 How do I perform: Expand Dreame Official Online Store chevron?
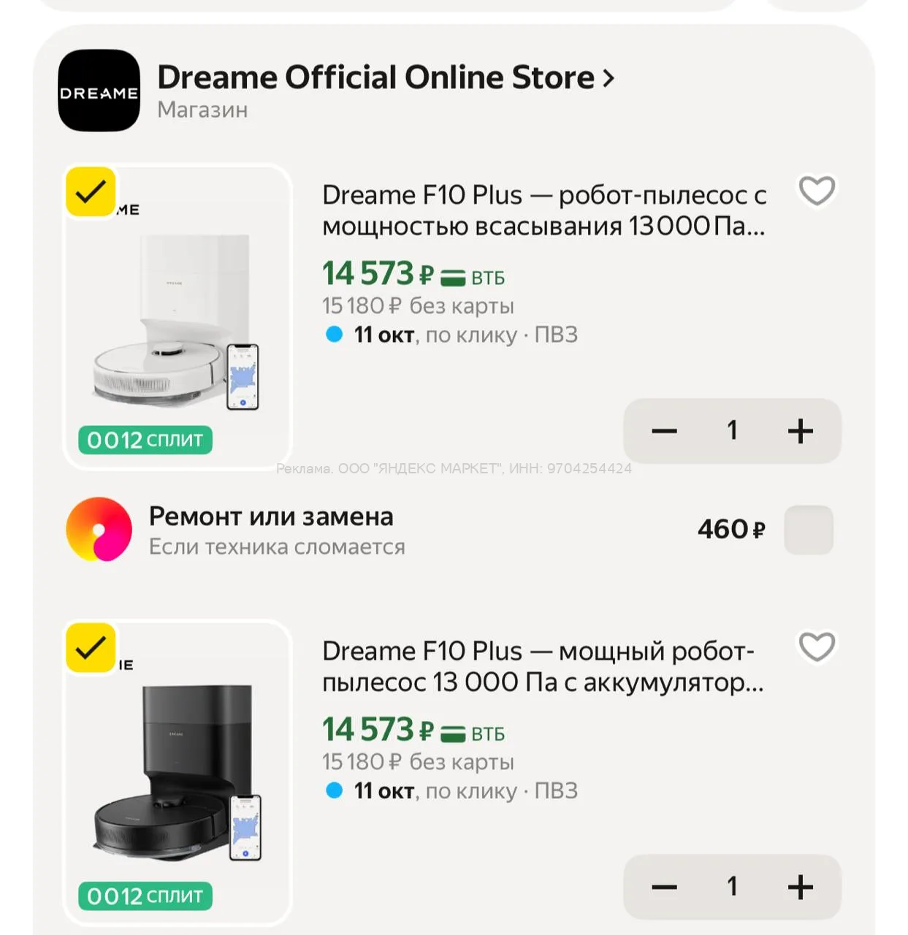(608, 78)
